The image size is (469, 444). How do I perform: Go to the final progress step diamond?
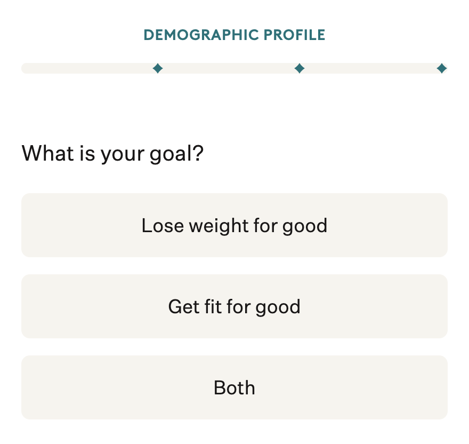point(441,68)
